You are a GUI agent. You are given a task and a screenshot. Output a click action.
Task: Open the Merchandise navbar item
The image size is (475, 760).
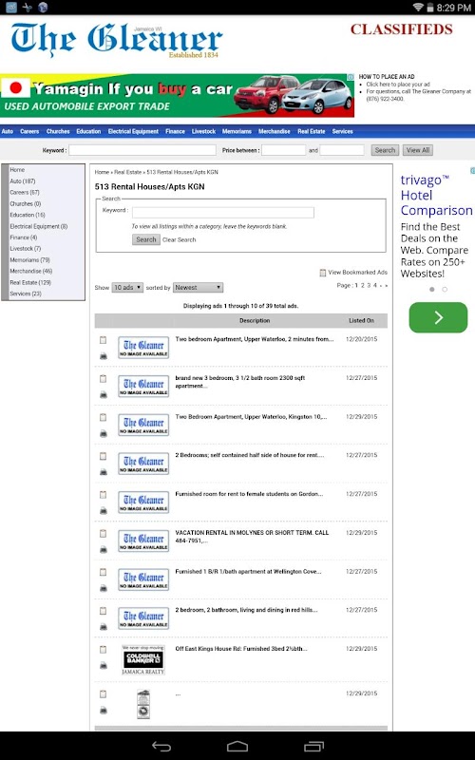275,131
